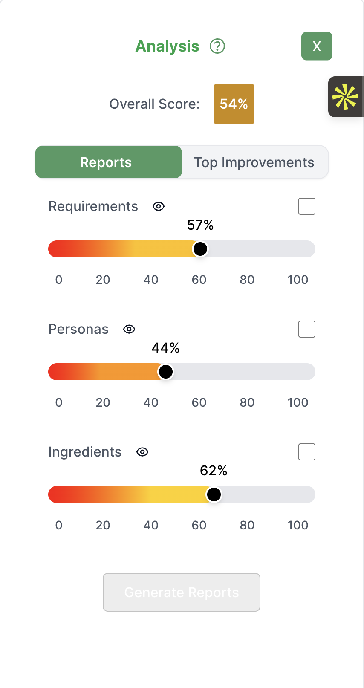Open the Top Improvements tab
Screen dimensions: 364x688
(x=254, y=162)
